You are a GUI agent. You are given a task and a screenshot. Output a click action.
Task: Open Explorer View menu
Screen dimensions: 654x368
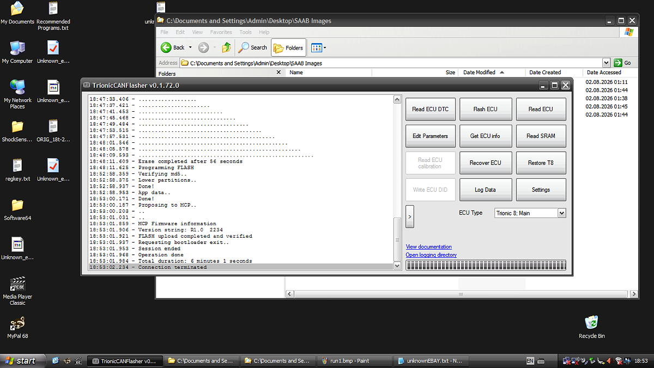(197, 32)
